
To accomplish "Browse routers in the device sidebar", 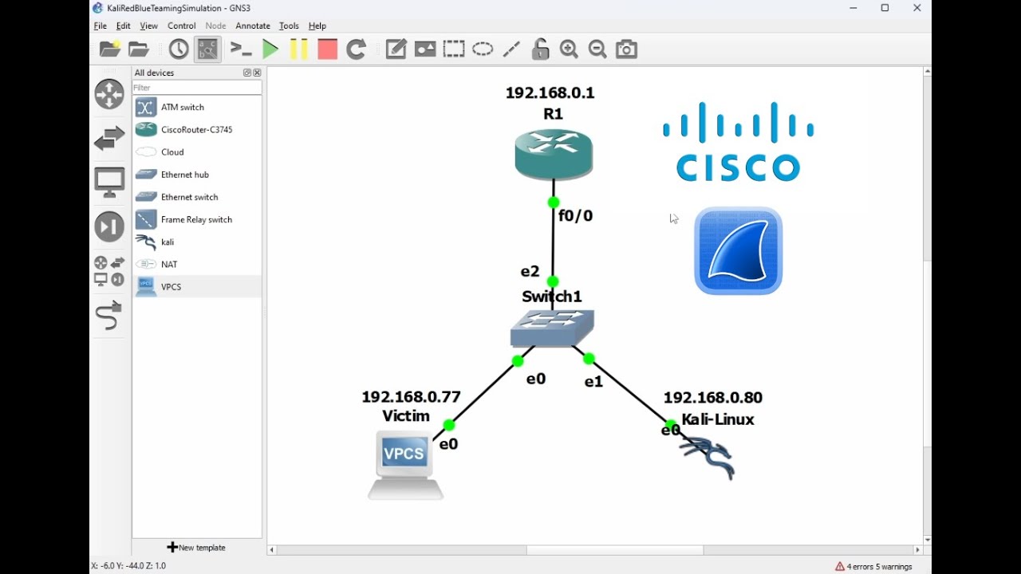I will (x=109, y=94).
